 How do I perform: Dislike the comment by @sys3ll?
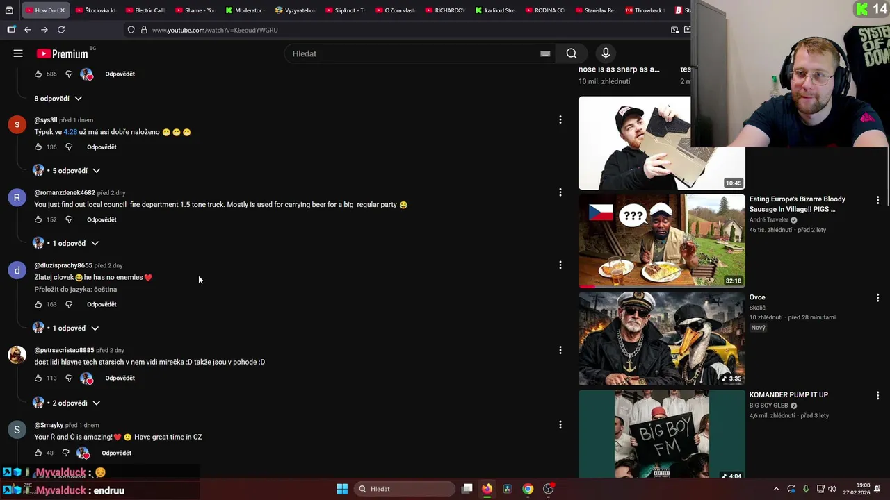[69, 147]
